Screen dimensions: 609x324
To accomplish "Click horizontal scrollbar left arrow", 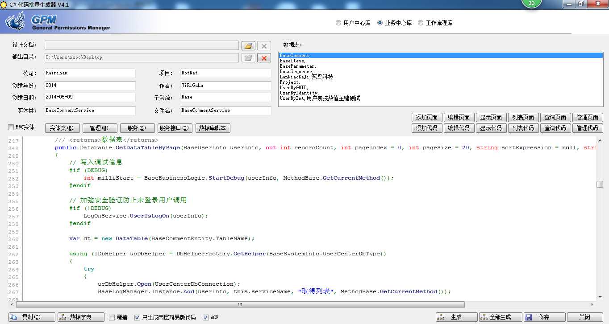I will pyautogui.click(x=12, y=305).
